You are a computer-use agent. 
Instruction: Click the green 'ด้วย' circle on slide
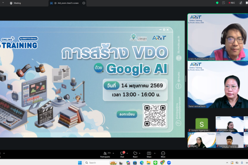click(98, 68)
